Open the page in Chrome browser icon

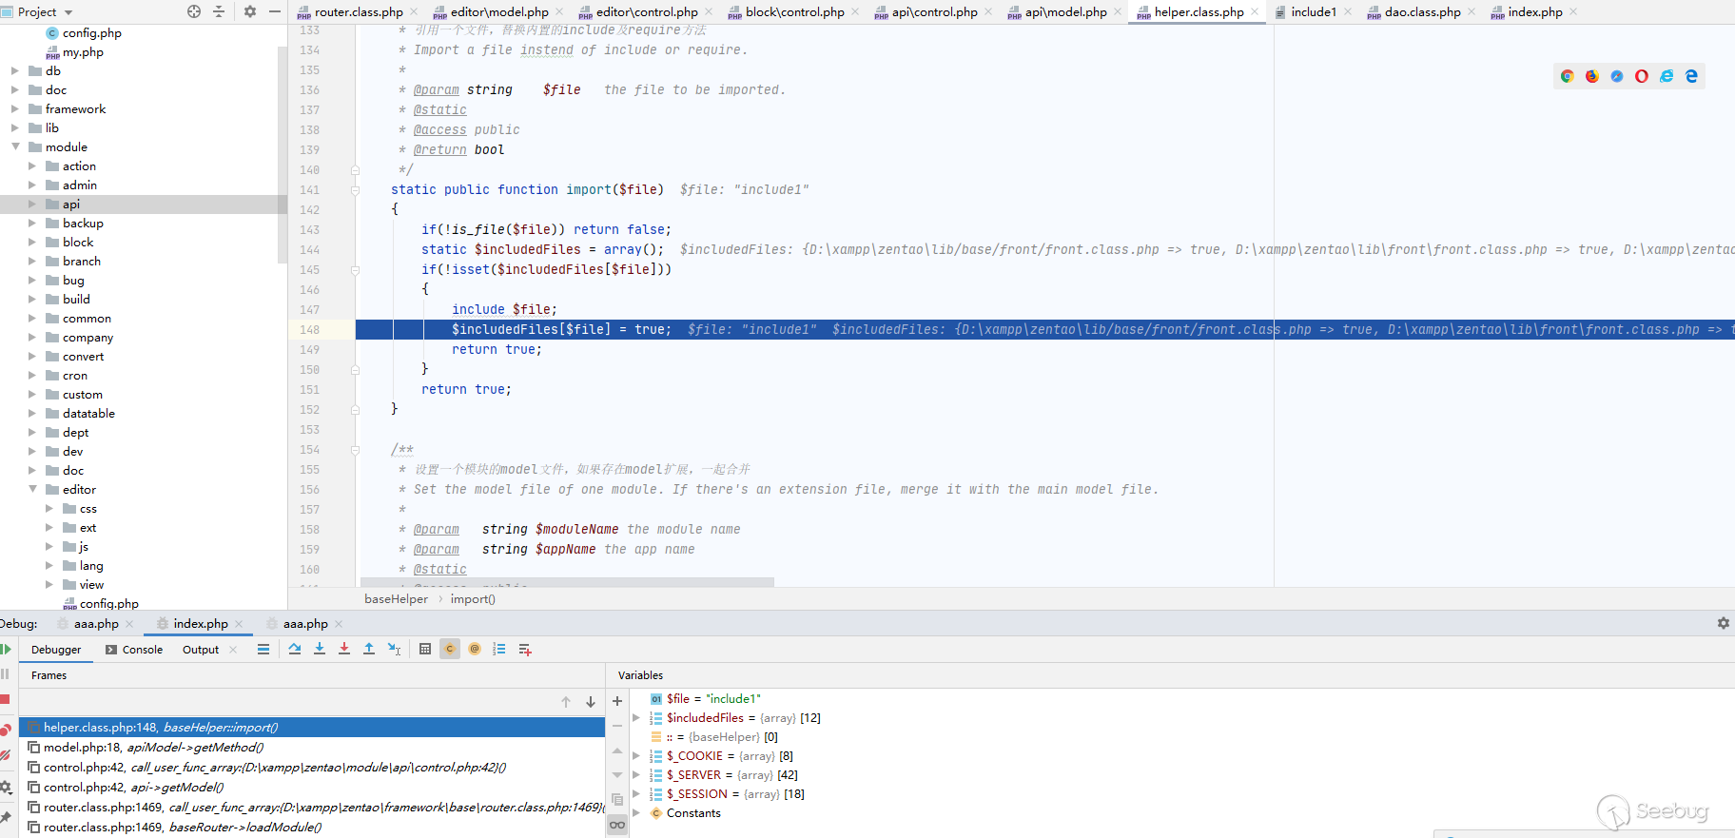[1568, 76]
